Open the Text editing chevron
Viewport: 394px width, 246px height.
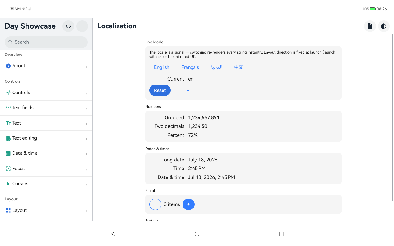click(86, 139)
